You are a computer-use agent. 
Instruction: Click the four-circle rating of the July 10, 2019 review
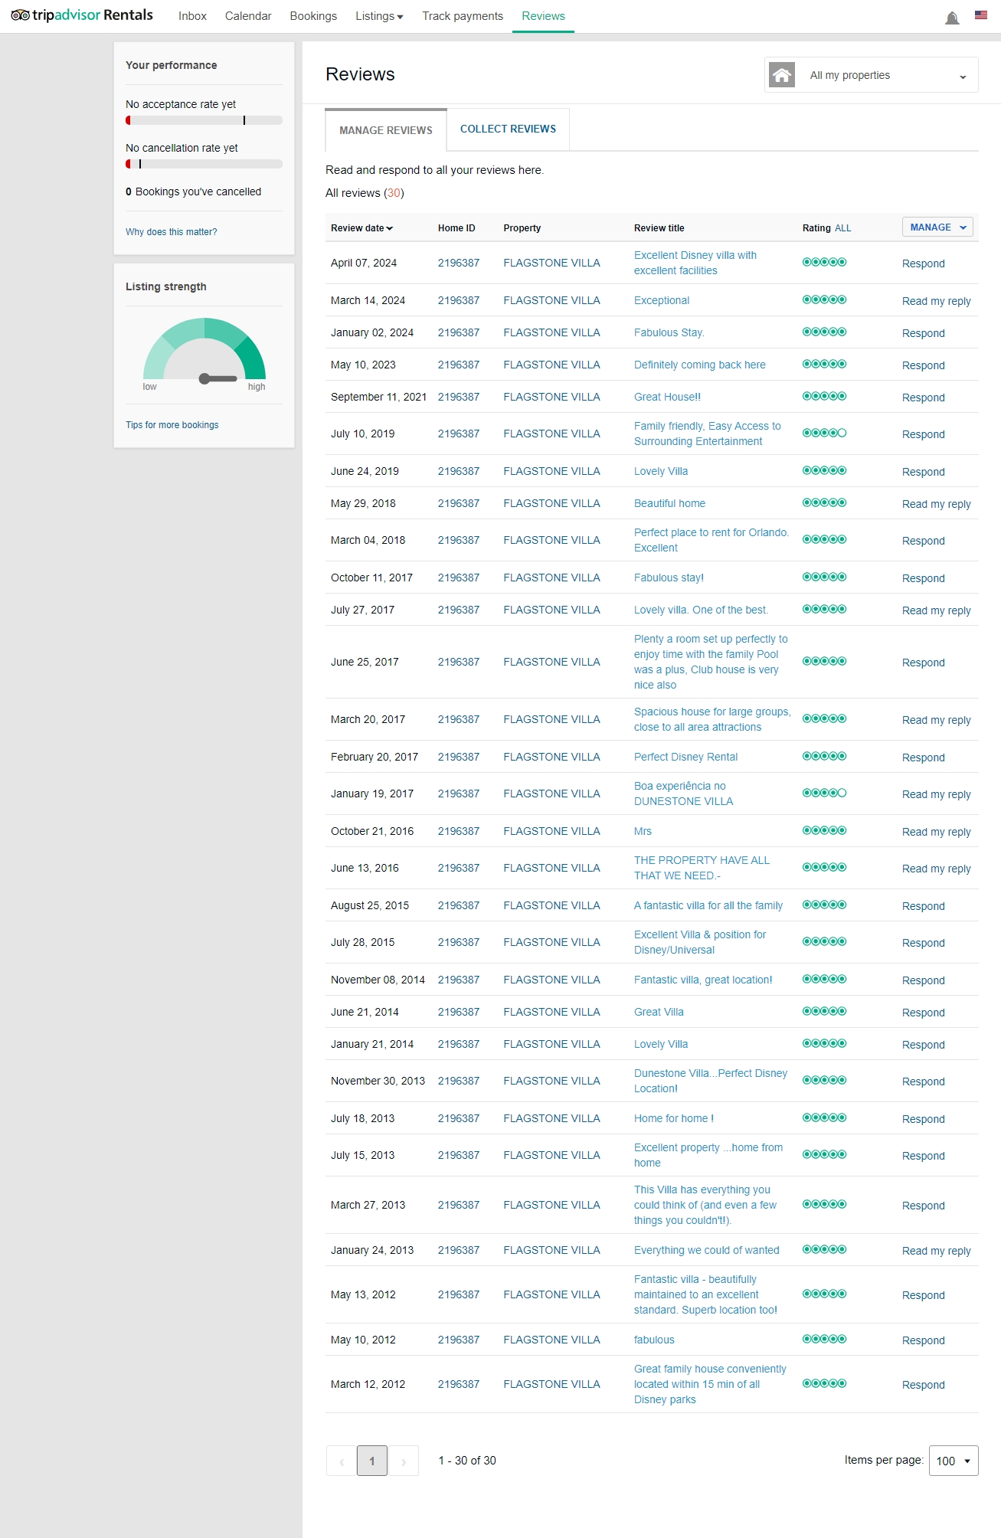tap(824, 434)
